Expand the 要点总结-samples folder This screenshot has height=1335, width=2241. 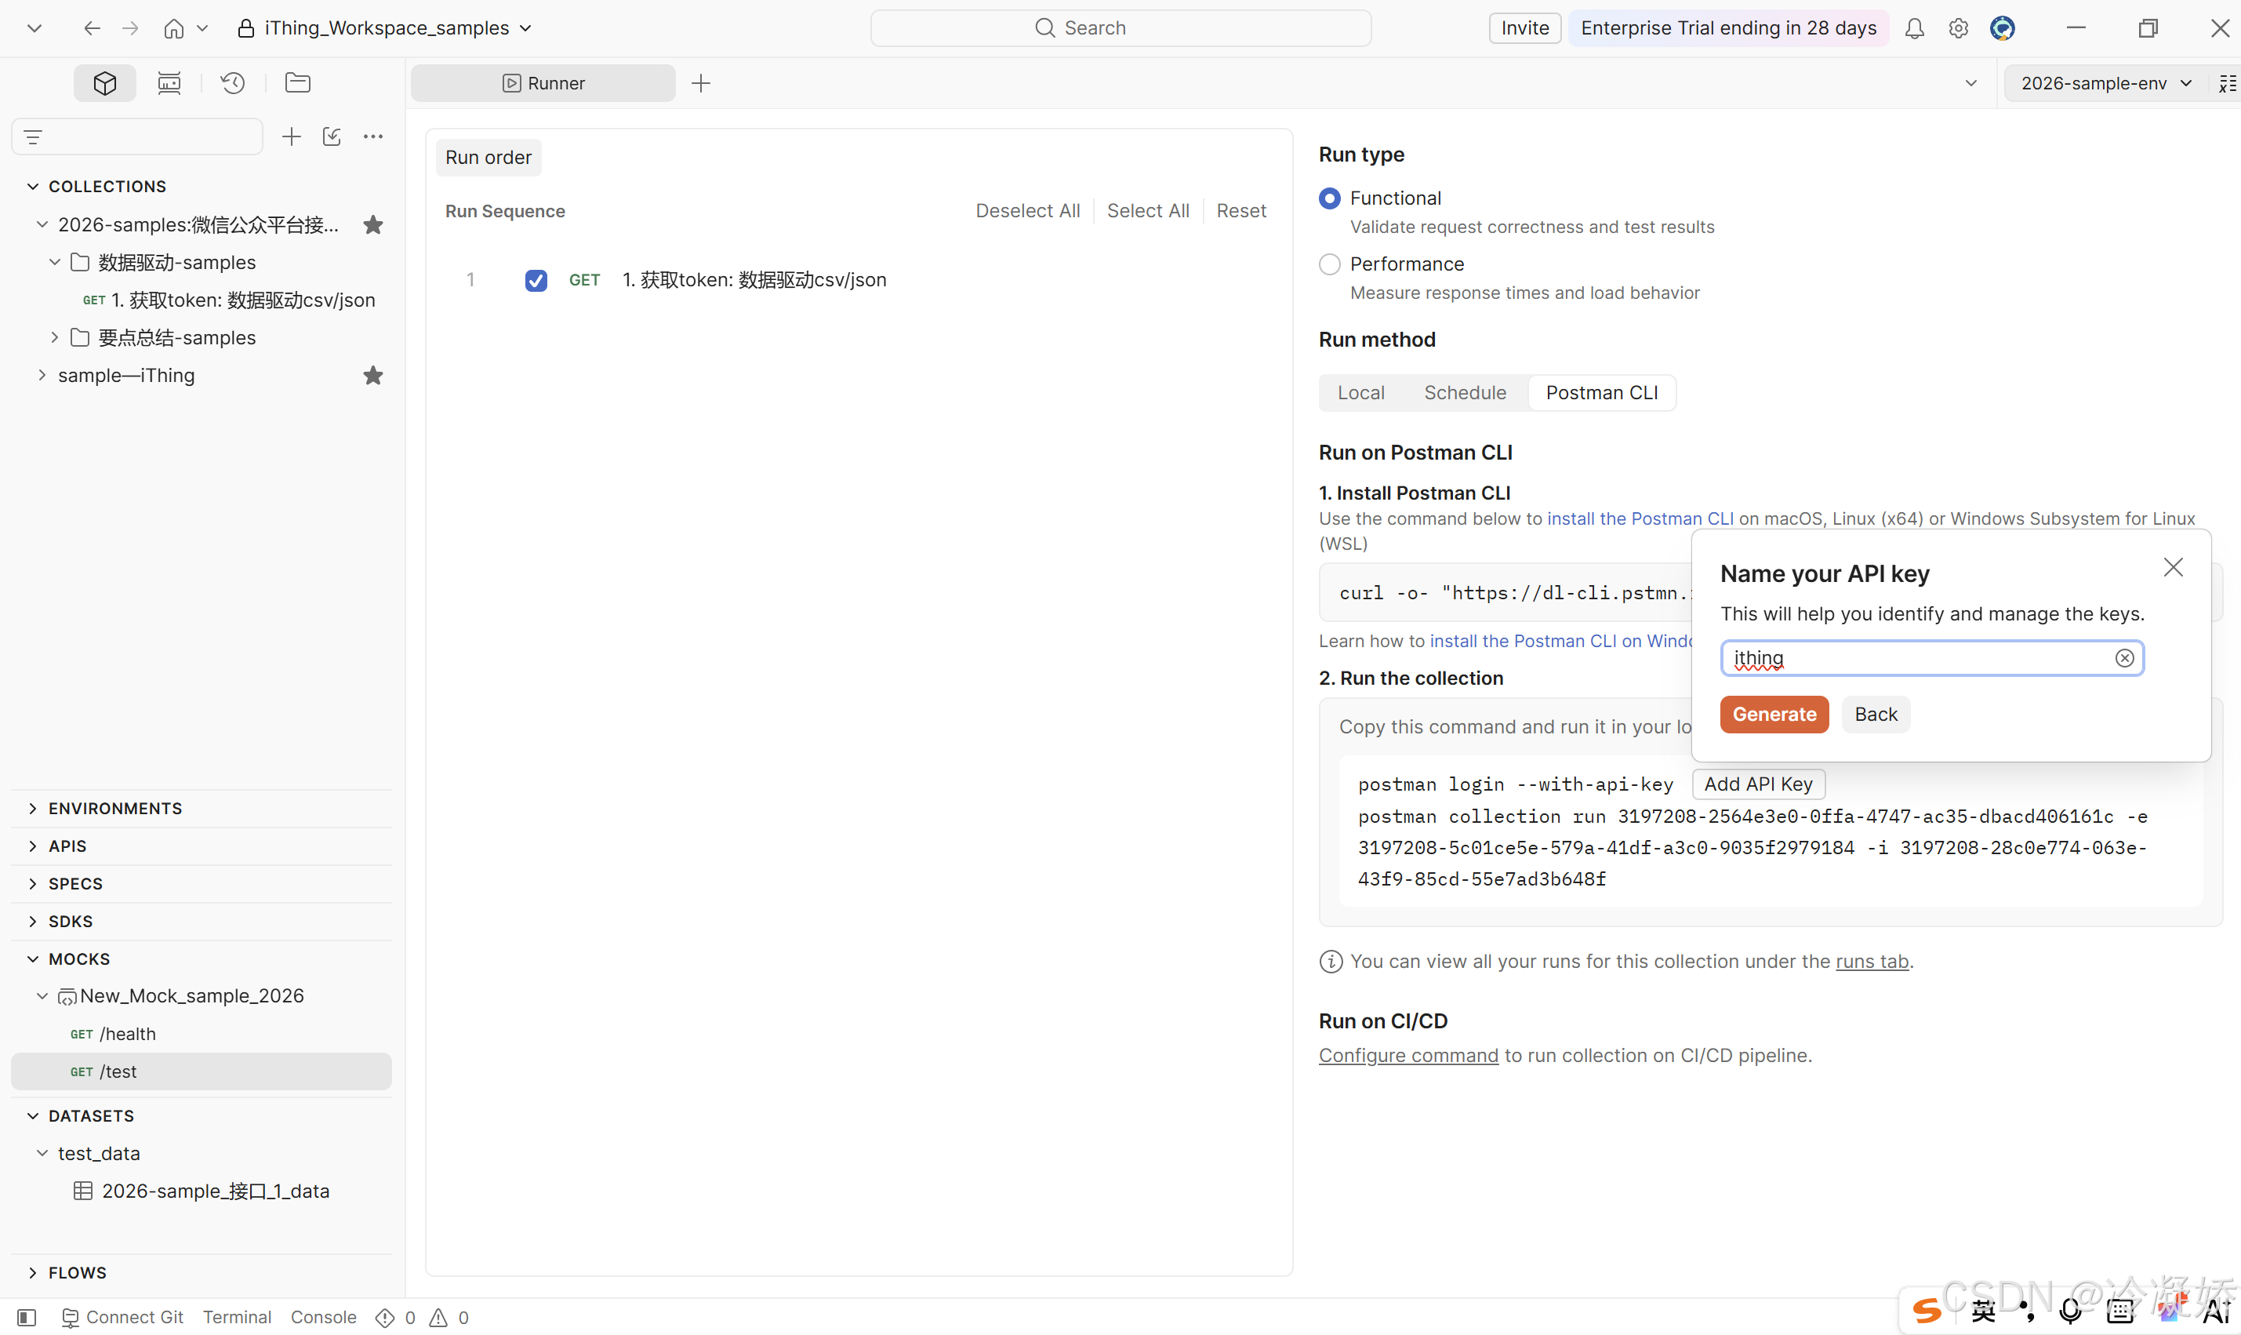point(55,337)
